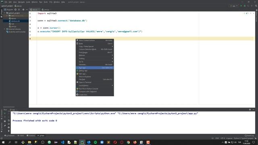
Task: Select Edit 'app'... entry
Action: [95, 74]
